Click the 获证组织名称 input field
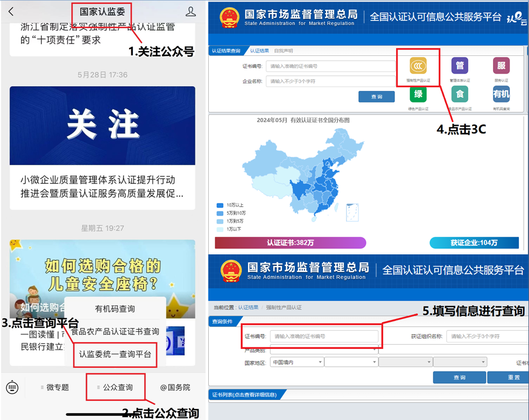This screenshot has width=529, height=420. point(486,336)
